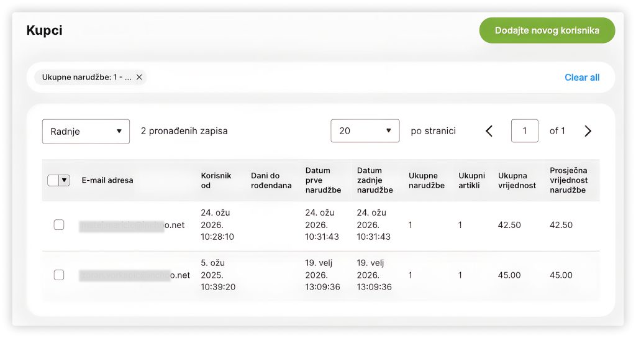The width and height of the screenshot is (636, 338).
Task: Open customer with 45.00 total value
Action: coord(135,275)
